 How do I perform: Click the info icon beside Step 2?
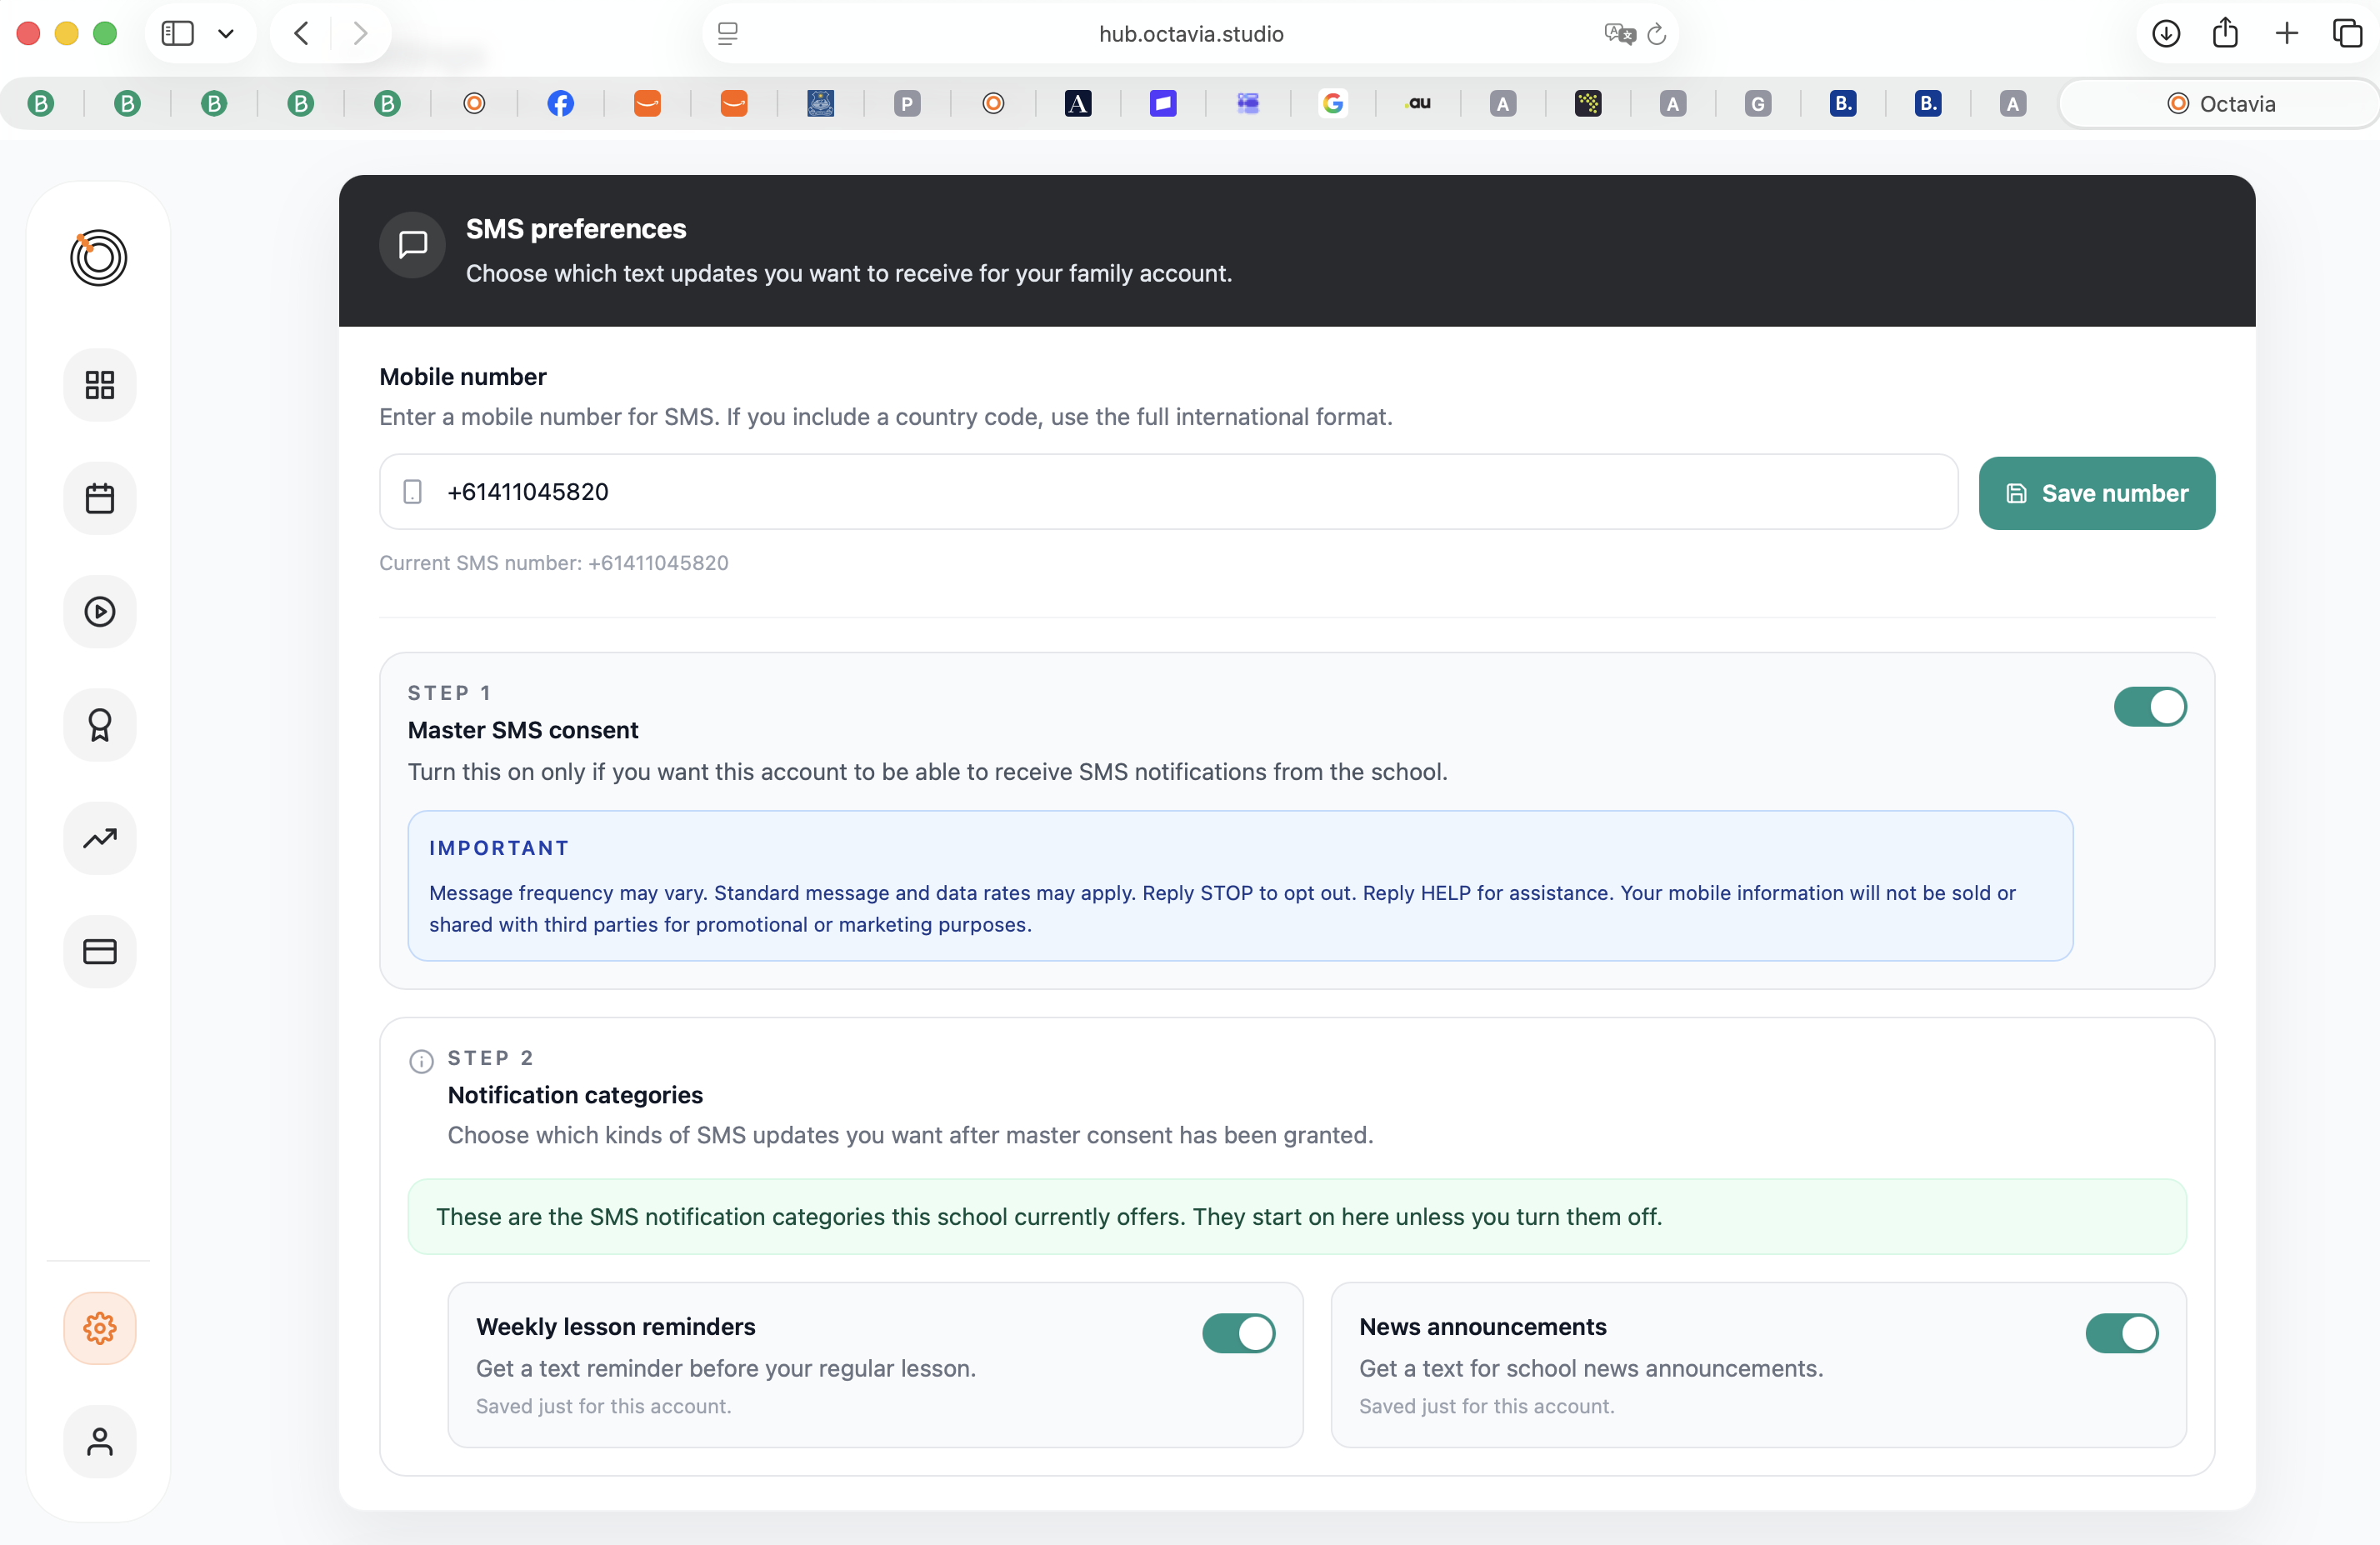click(421, 1061)
